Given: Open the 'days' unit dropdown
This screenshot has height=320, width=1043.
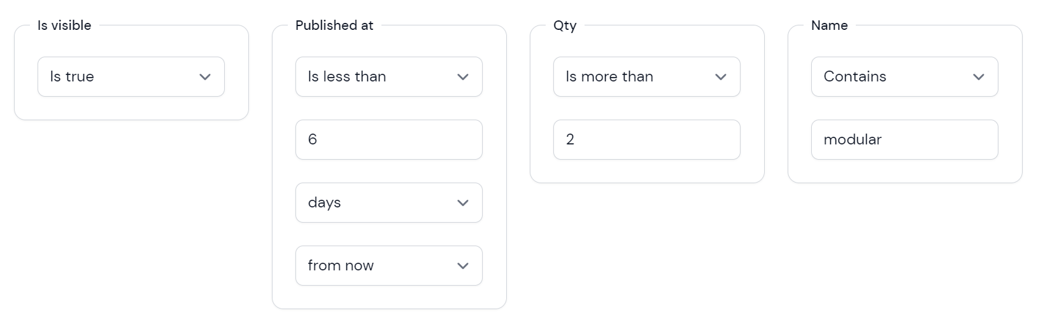Looking at the screenshot, I should [389, 203].
